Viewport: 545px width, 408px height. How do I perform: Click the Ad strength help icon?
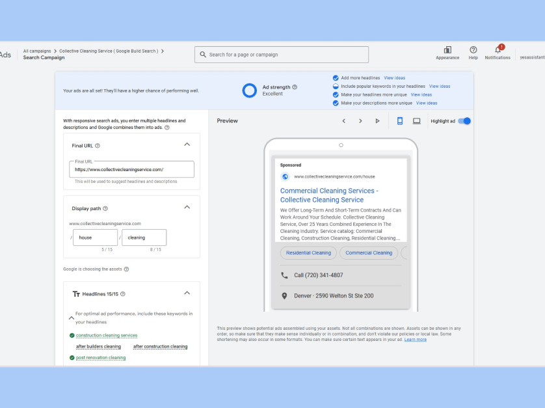[295, 87]
